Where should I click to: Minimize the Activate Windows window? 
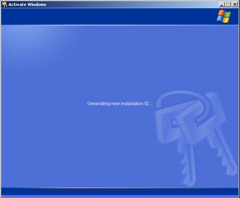click(222, 4)
